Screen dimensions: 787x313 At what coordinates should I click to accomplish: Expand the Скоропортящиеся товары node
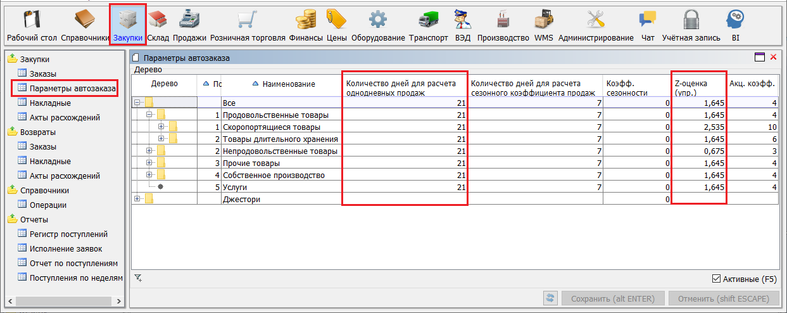(161, 127)
